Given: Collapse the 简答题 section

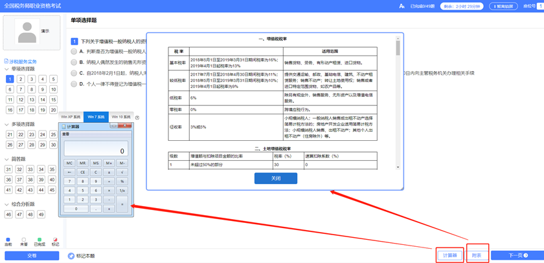Looking at the screenshot, I should pos(7,159).
